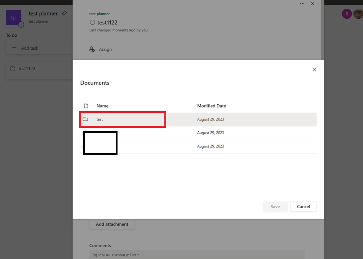The width and height of the screenshot is (363, 259).
Task: Open the plan info icon on the tp tile
Action: pyautogui.click(x=21, y=24)
